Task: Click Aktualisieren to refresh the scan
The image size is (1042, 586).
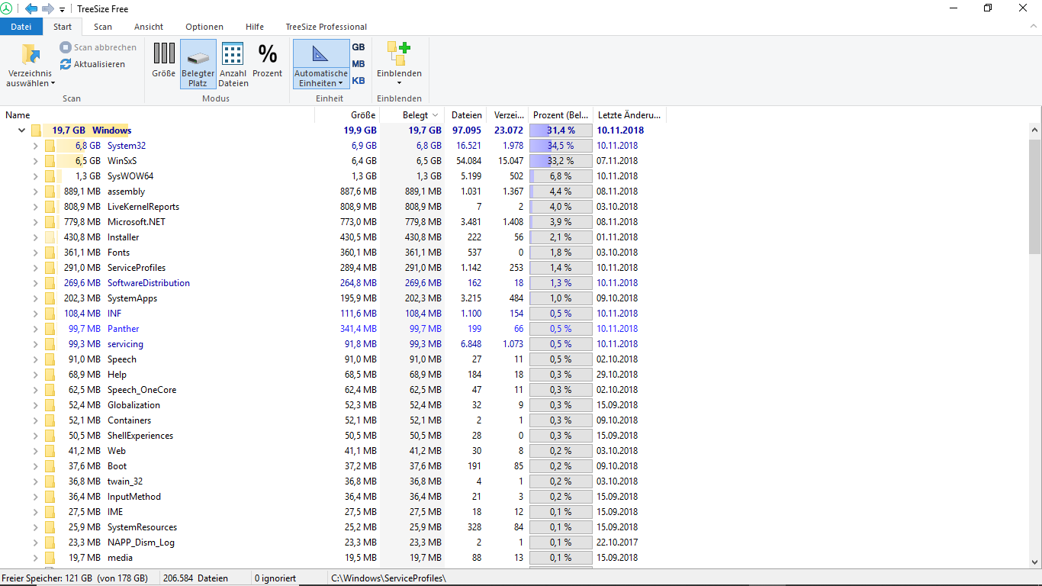Action: [92, 64]
